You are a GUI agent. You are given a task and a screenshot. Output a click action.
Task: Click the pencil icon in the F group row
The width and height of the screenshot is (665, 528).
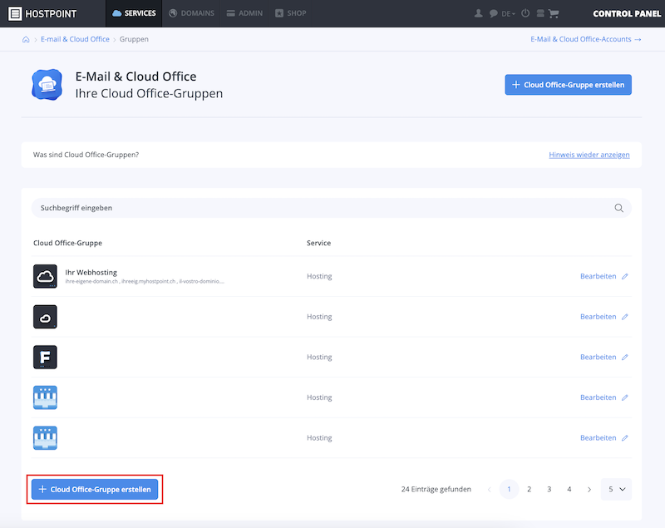[625, 357]
